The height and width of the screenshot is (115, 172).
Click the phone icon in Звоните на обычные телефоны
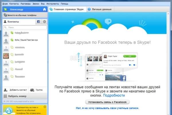click(x=5, y=15)
